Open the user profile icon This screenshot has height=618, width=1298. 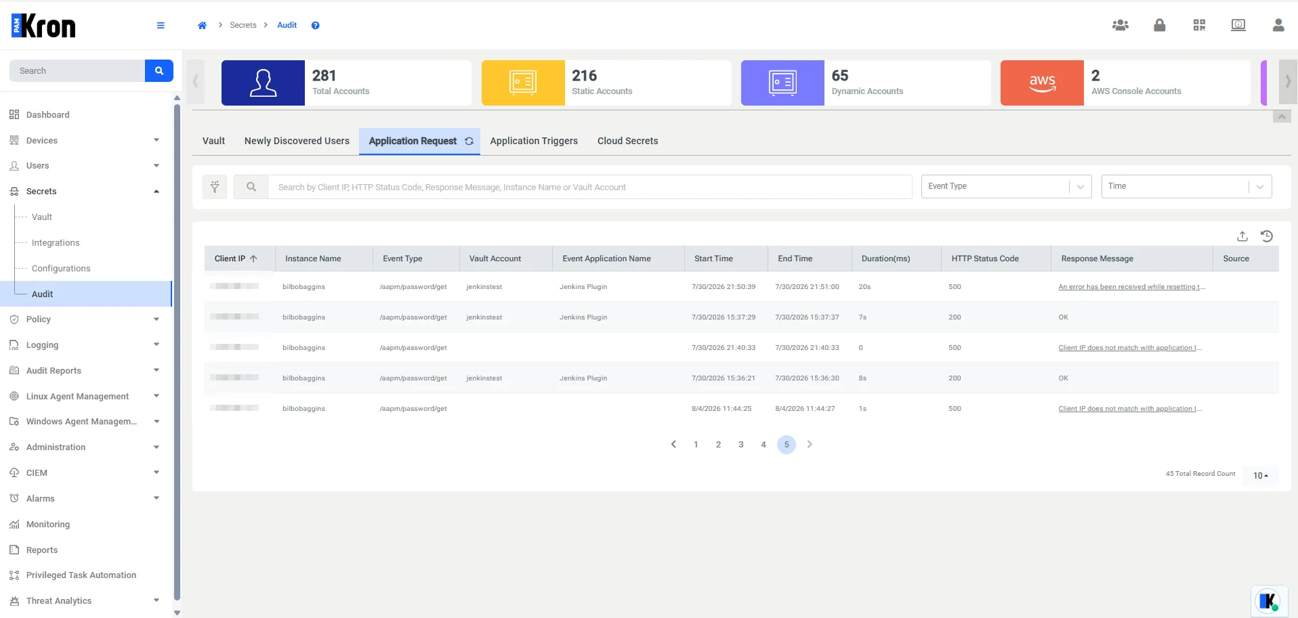(1278, 25)
